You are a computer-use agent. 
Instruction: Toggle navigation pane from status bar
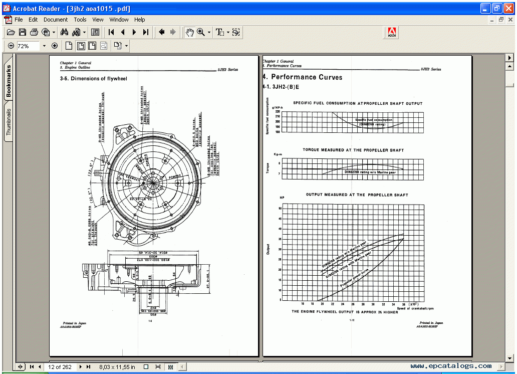pos(21,367)
